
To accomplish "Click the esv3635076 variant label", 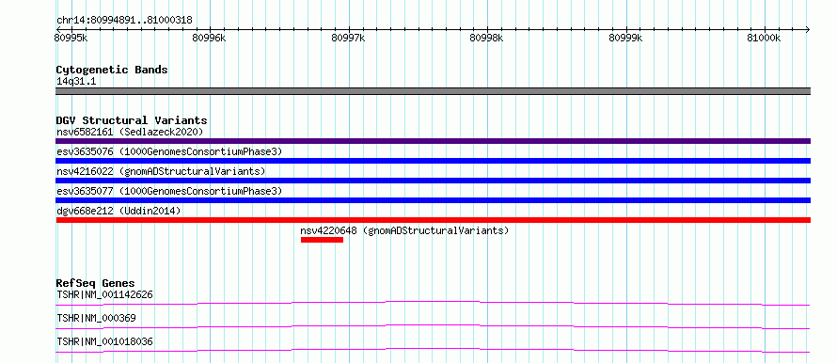I will (x=169, y=151).
